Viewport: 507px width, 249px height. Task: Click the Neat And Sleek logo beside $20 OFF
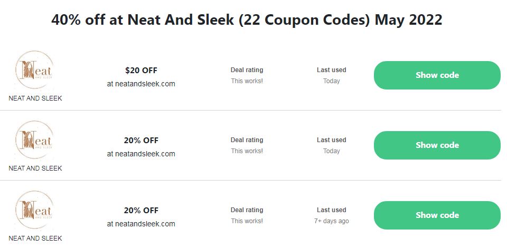35,72
